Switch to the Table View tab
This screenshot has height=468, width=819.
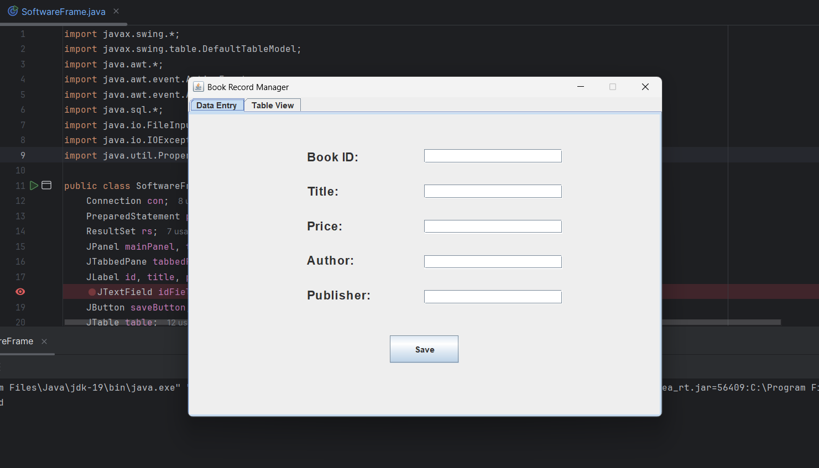click(x=273, y=105)
